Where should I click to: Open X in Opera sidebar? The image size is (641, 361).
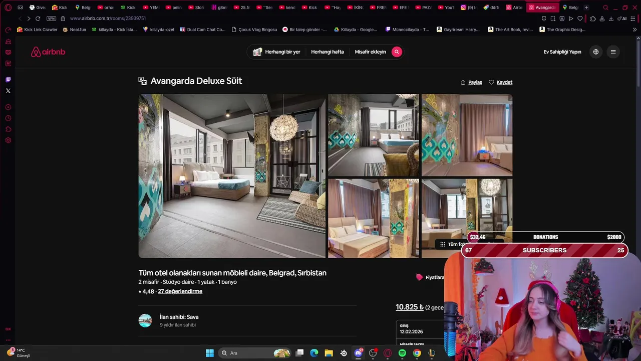8,91
